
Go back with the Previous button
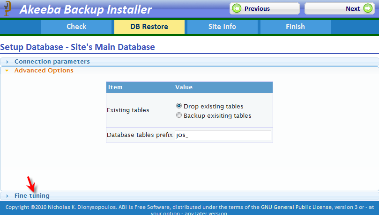click(265, 8)
